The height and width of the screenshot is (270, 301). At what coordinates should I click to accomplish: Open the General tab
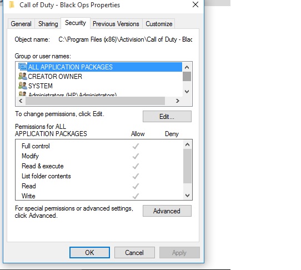(x=21, y=24)
